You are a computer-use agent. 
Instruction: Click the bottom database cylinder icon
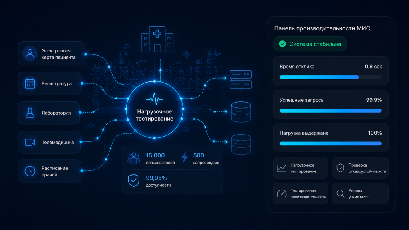point(241,144)
